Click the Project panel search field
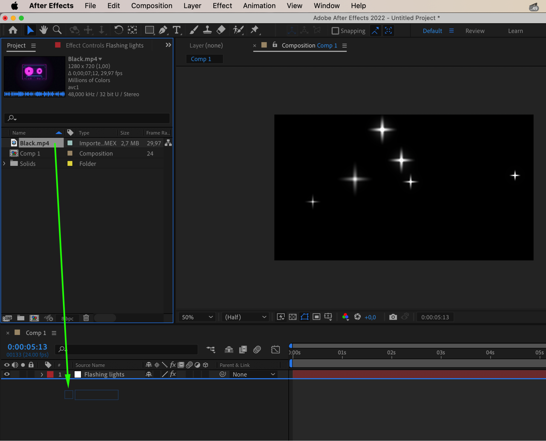This screenshot has width=546, height=441. pos(87,118)
